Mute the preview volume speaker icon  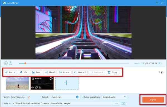pyautogui.click(x=160, y=63)
